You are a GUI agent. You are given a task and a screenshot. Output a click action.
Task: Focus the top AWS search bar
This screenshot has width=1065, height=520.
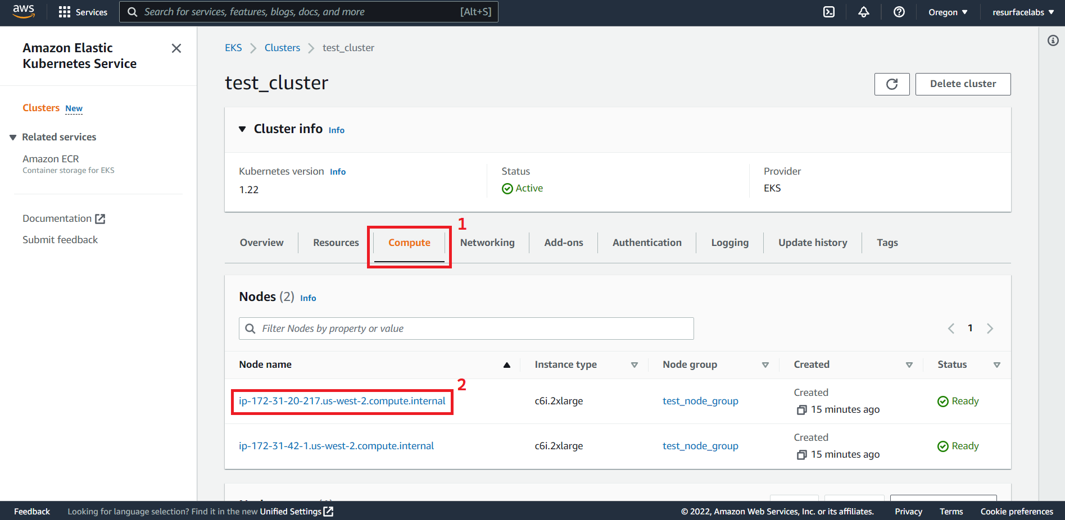click(309, 12)
